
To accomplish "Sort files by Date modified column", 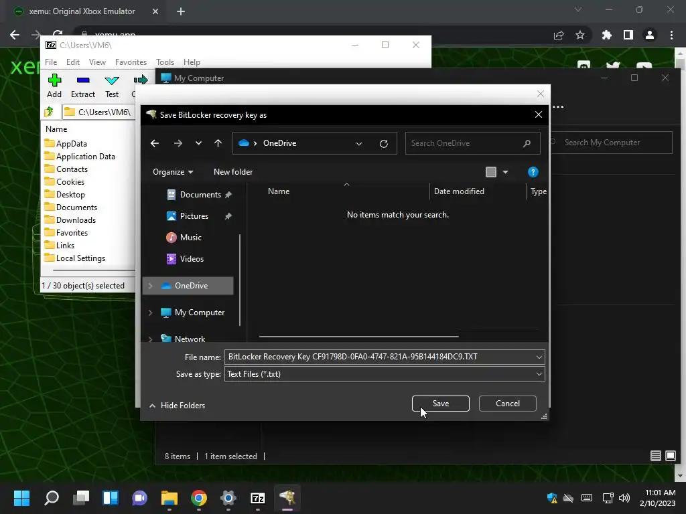I will [x=459, y=191].
